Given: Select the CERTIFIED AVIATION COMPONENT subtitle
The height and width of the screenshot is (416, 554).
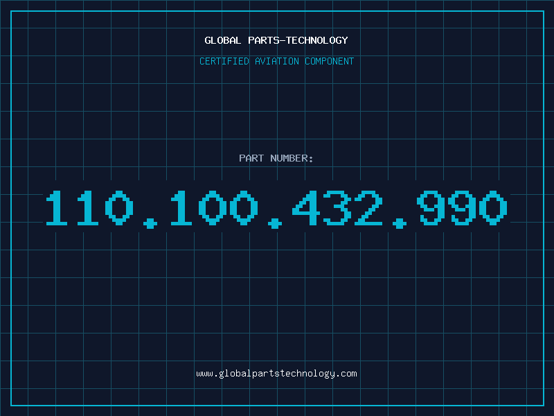Looking at the screenshot, I should [x=276, y=61].
